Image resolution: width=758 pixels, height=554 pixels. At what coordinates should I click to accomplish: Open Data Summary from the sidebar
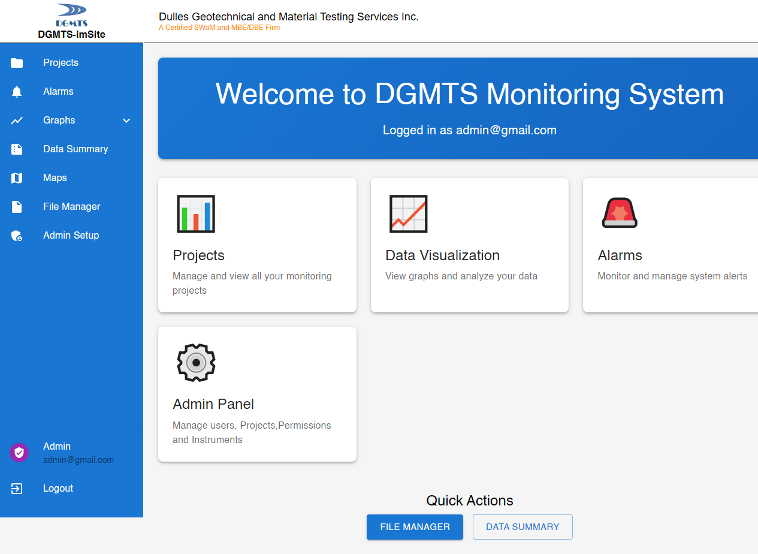click(76, 149)
